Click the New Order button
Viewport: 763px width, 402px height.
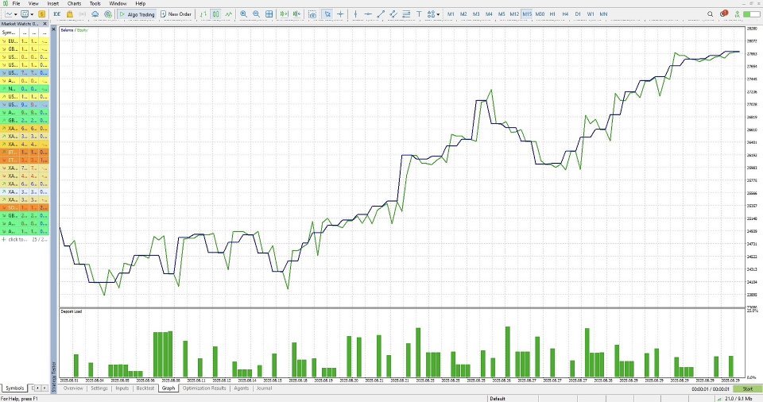tap(176, 14)
